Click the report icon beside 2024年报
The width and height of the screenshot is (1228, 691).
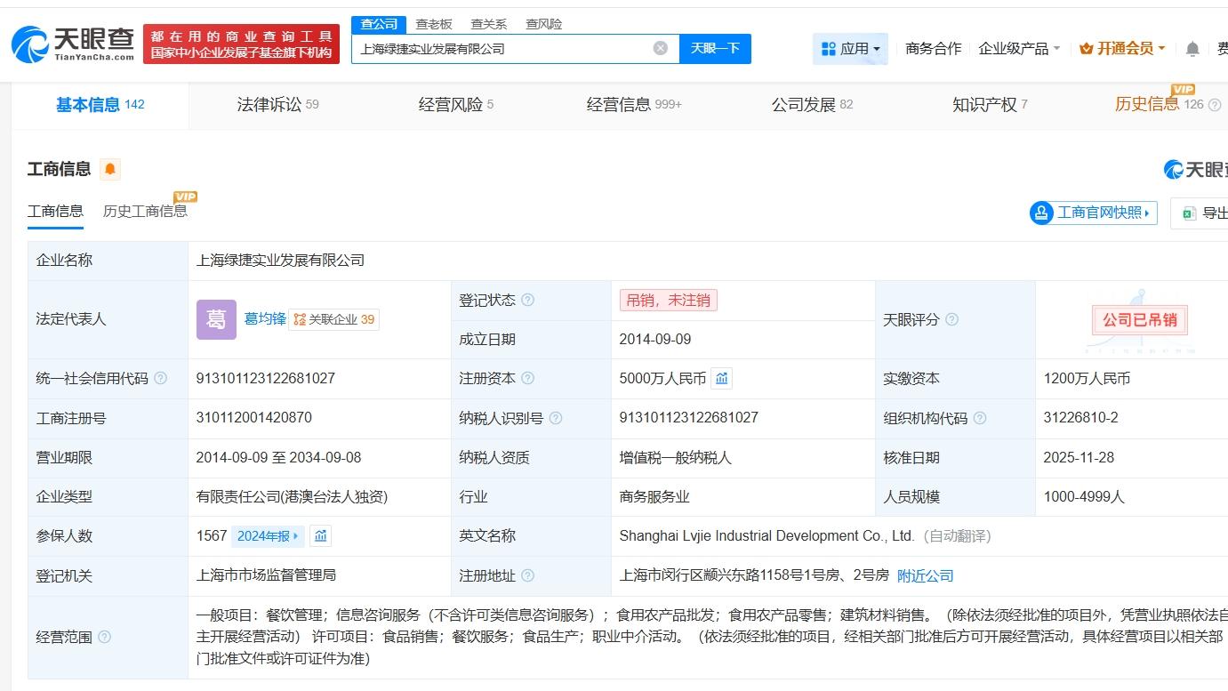320,535
